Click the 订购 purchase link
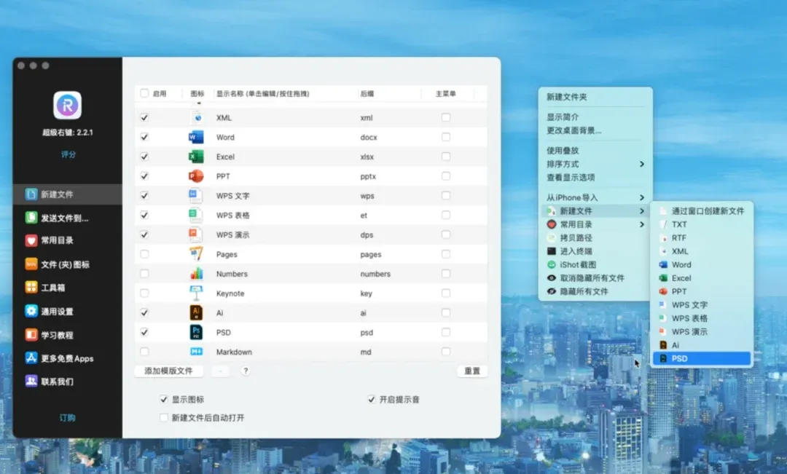Viewport: 787px width, 474px height. pyautogui.click(x=67, y=417)
